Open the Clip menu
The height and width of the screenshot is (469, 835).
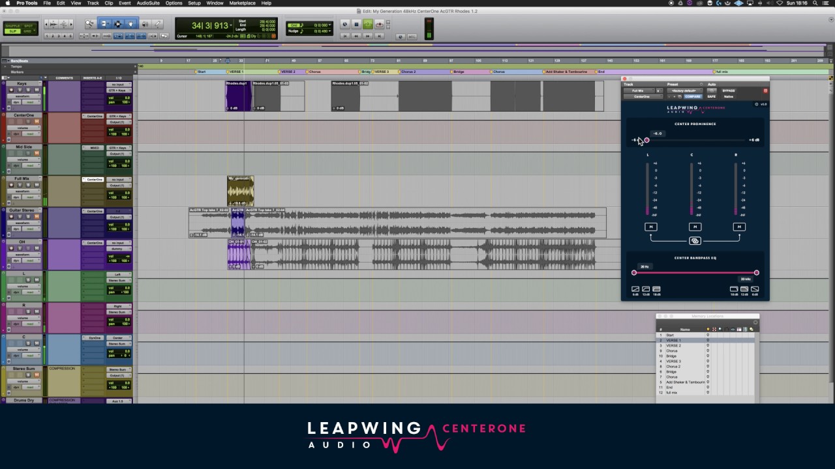(108, 3)
